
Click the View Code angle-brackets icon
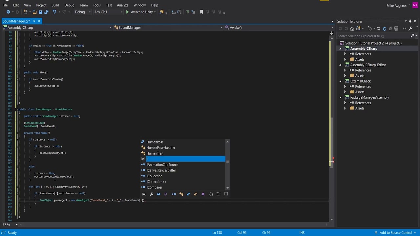click(x=404, y=29)
